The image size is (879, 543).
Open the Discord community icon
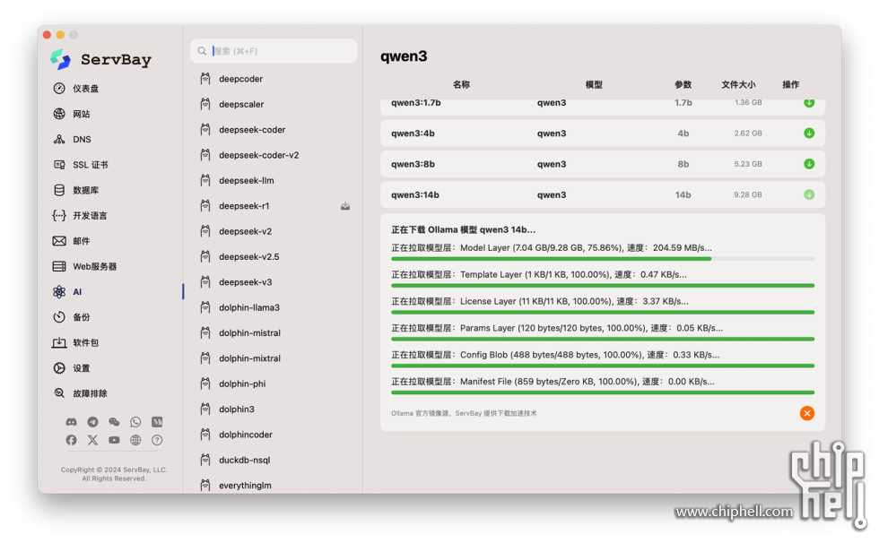click(71, 422)
